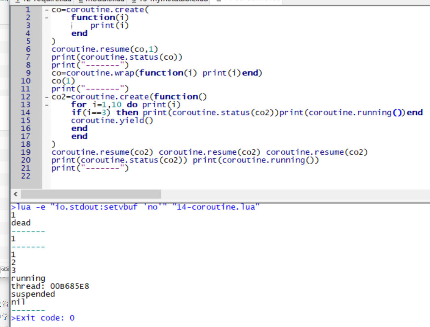This screenshot has height=327, width=430.
Task: Click line number 19 in the margin
Action: [26, 152]
